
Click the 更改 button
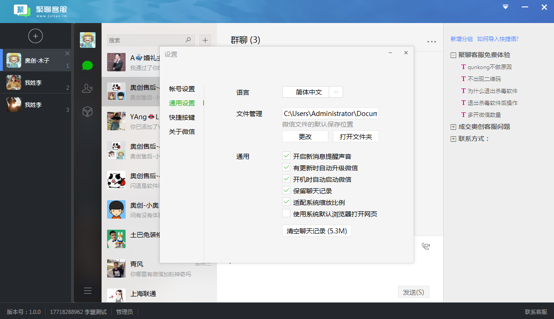[x=305, y=136]
